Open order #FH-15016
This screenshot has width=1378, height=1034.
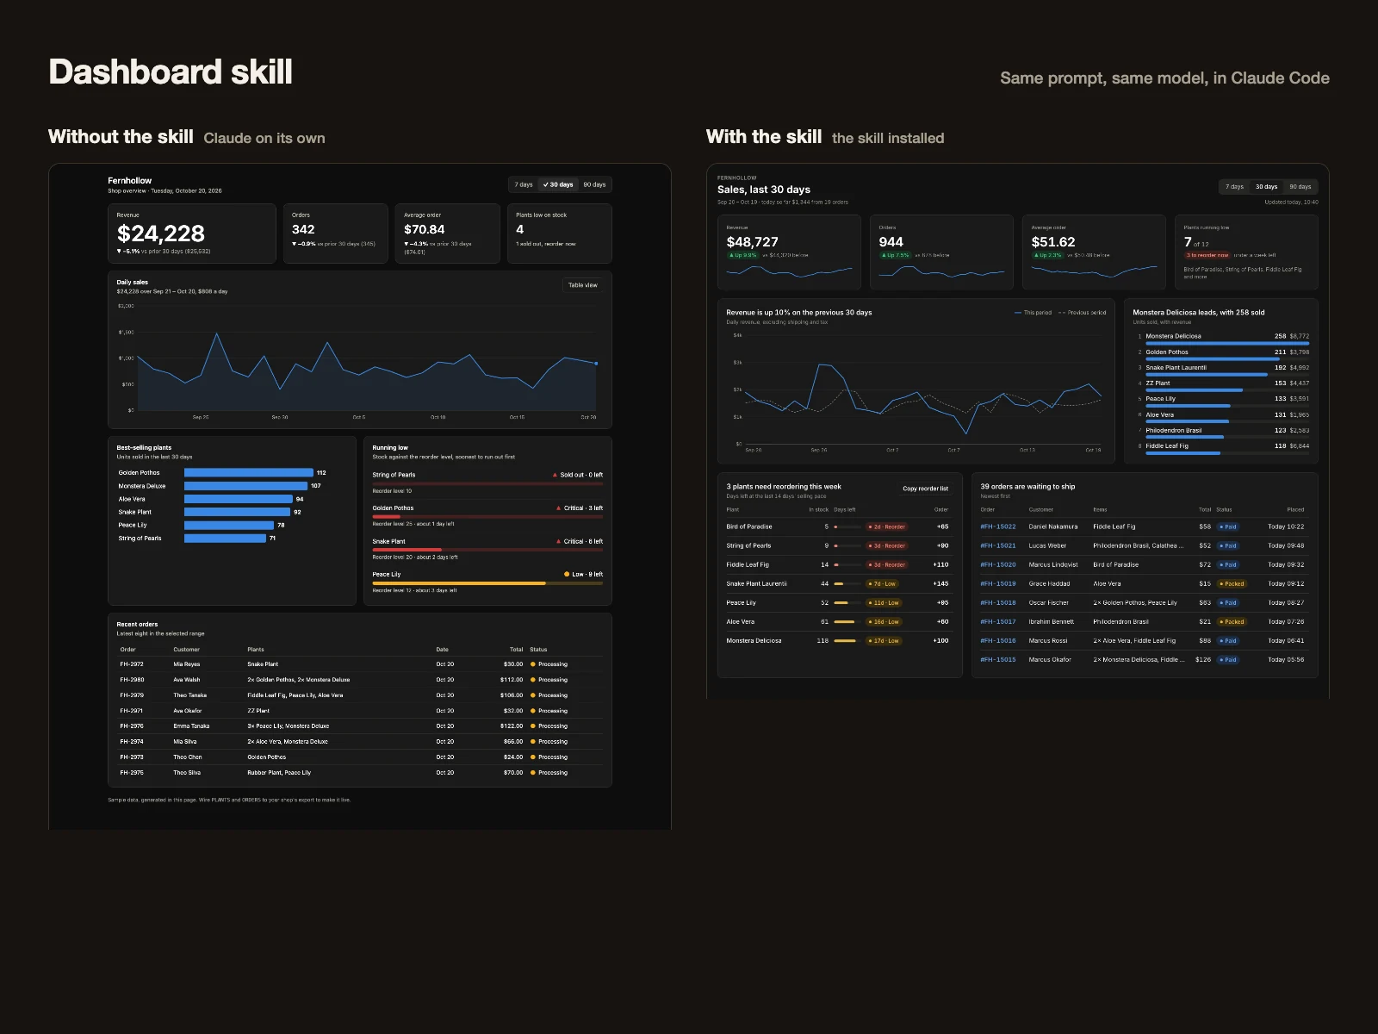pyautogui.click(x=998, y=640)
